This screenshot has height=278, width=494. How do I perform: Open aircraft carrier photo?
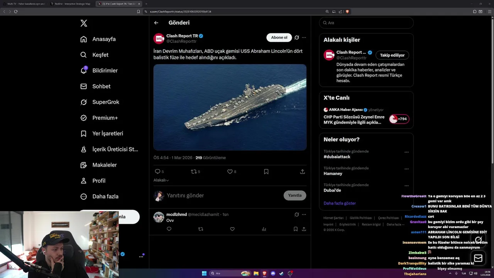pyautogui.click(x=230, y=107)
